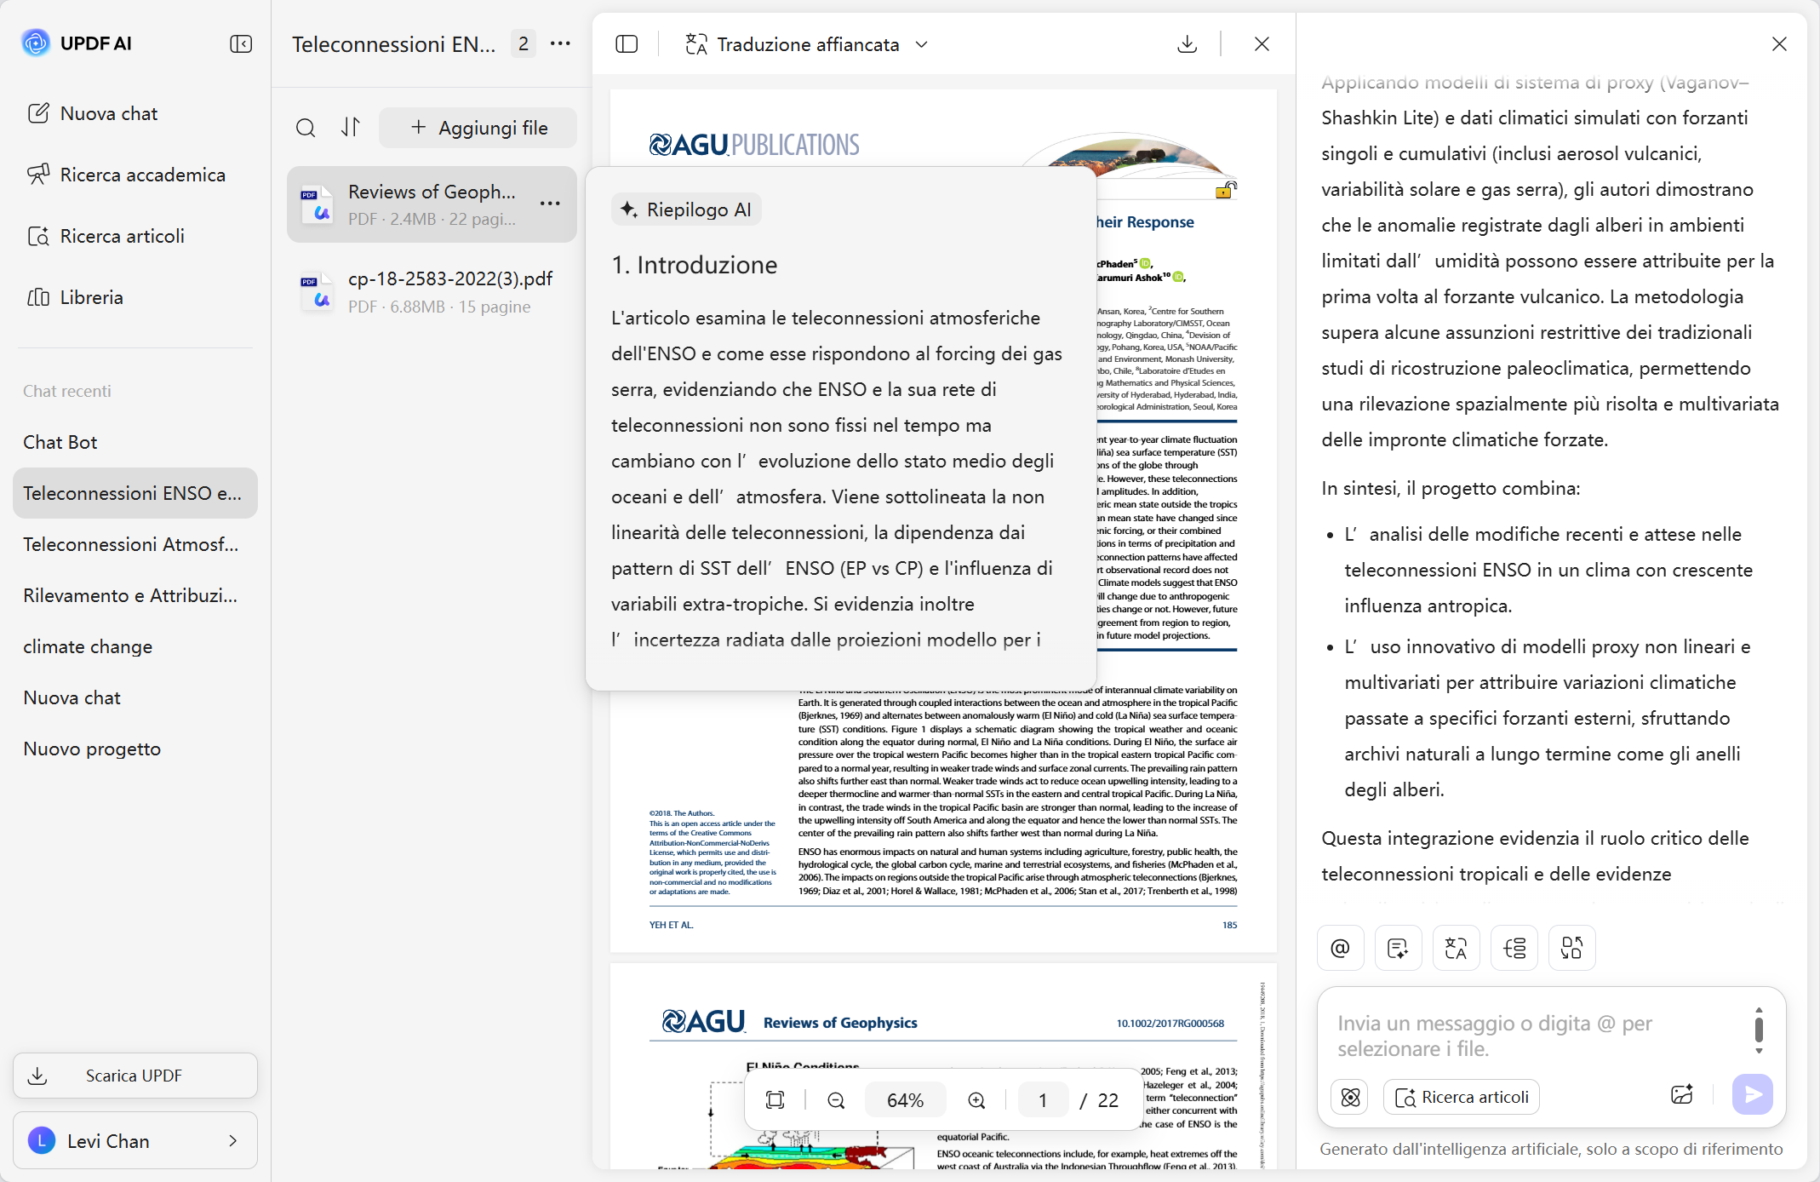Screen dimensions: 1820x1182
Task: Select the Reviews of Geoph... PDF file
Action: pos(432,204)
